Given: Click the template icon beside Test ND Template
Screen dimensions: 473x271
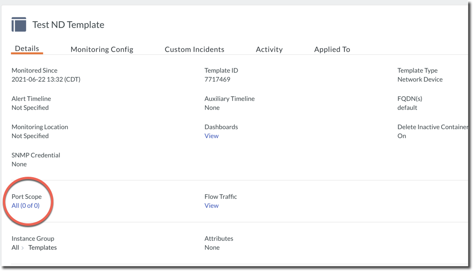Looking at the screenshot, I should [x=19, y=25].
